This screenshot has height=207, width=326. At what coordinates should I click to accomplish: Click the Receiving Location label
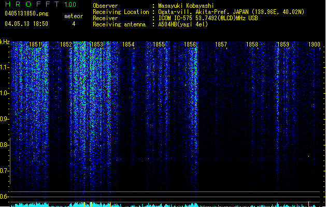click(121, 12)
